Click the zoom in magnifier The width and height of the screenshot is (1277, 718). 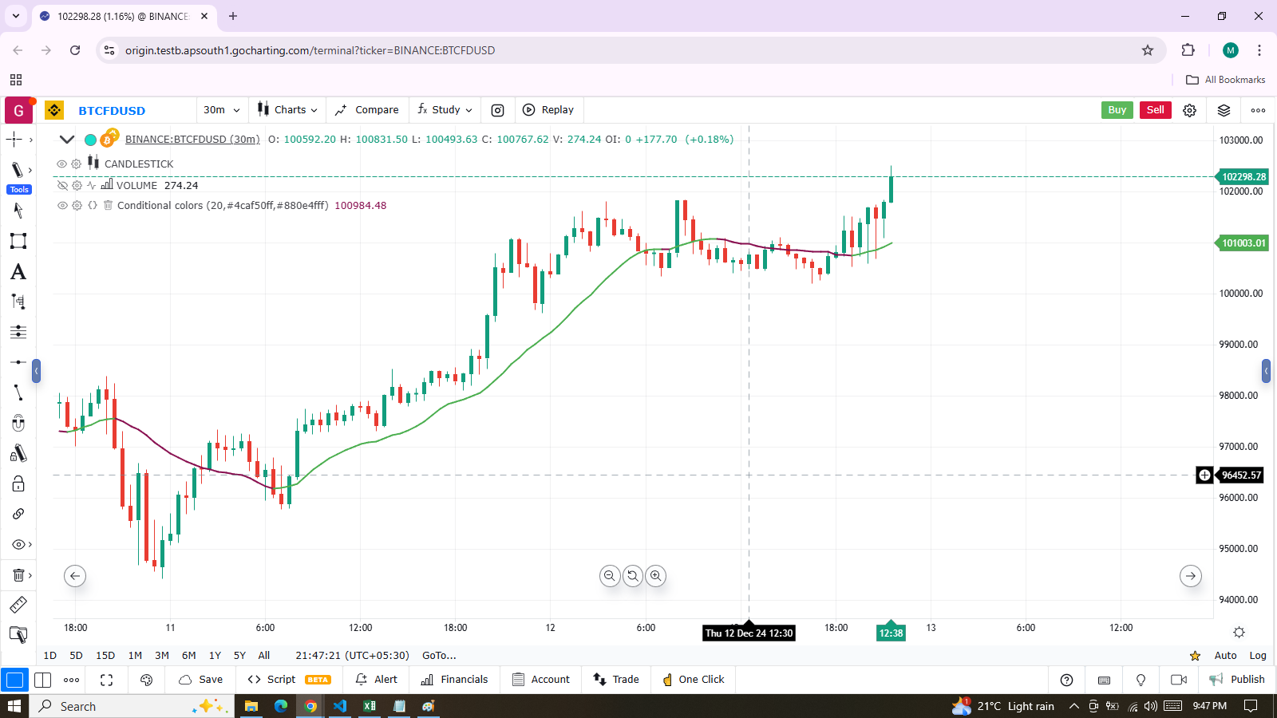point(655,575)
